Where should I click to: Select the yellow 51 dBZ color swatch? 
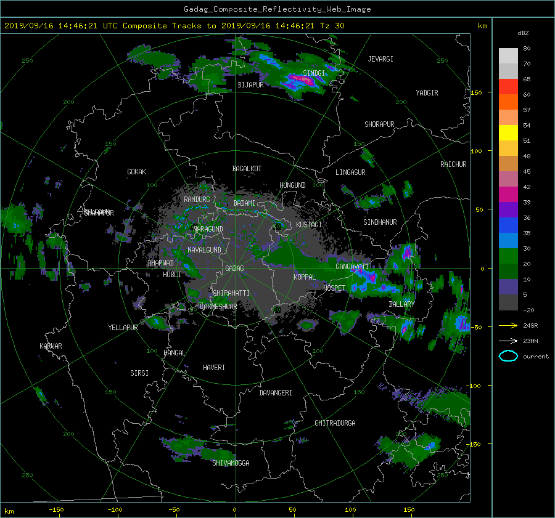point(508,133)
